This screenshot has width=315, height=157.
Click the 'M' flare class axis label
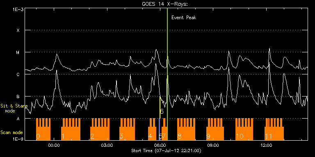(x=18, y=52)
